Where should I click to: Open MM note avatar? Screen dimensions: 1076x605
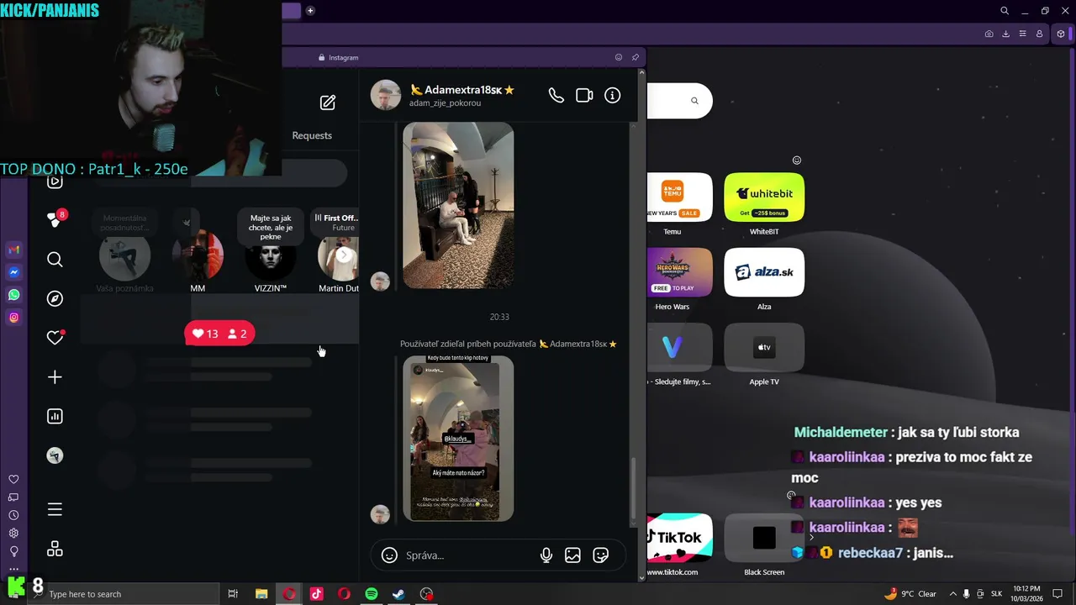(x=198, y=256)
